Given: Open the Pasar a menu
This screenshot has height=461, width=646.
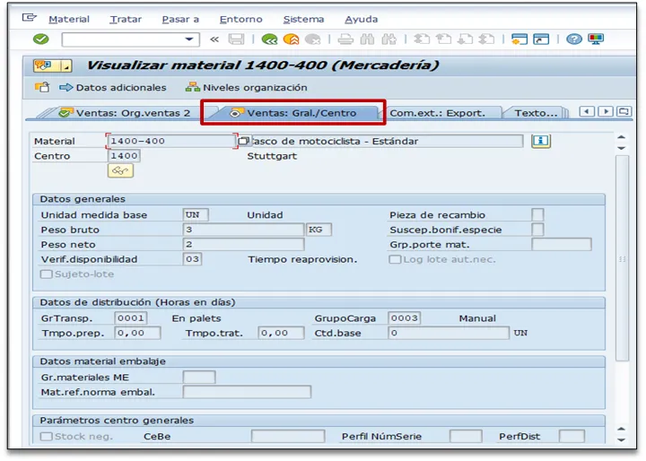Looking at the screenshot, I should point(180,20).
